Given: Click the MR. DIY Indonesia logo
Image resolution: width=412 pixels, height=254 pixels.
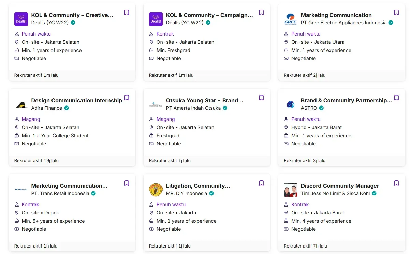Looking at the screenshot, I should pos(156,190).
